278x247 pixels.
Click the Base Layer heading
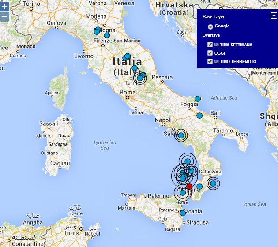coord(214,17)
